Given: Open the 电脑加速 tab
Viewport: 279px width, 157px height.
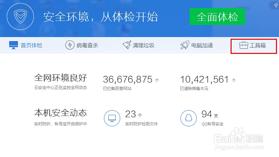Looking at the screenshot, I should point(197,45).
